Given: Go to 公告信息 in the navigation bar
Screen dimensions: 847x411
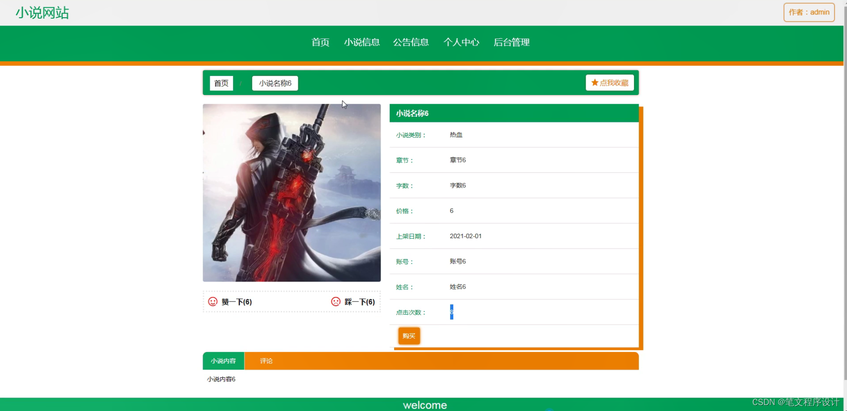Looking at the screenshot, I should coord(411,42).
